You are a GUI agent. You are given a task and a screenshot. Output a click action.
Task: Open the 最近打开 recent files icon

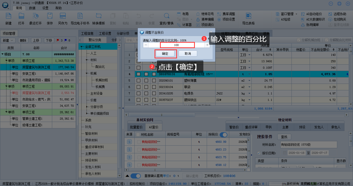(35, 16)
